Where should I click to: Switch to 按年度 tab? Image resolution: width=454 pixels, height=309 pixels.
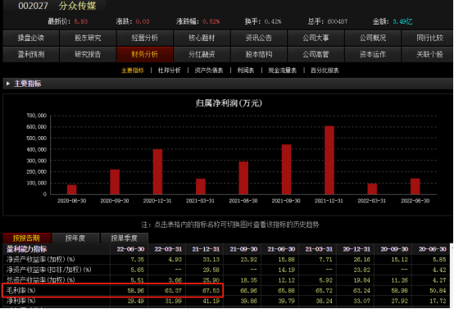pos(75,238)
